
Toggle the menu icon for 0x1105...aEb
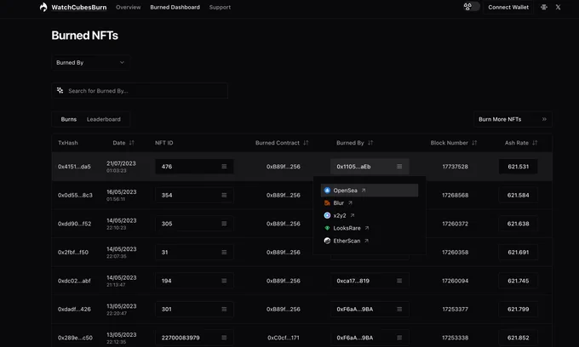[x=399, y=167]
